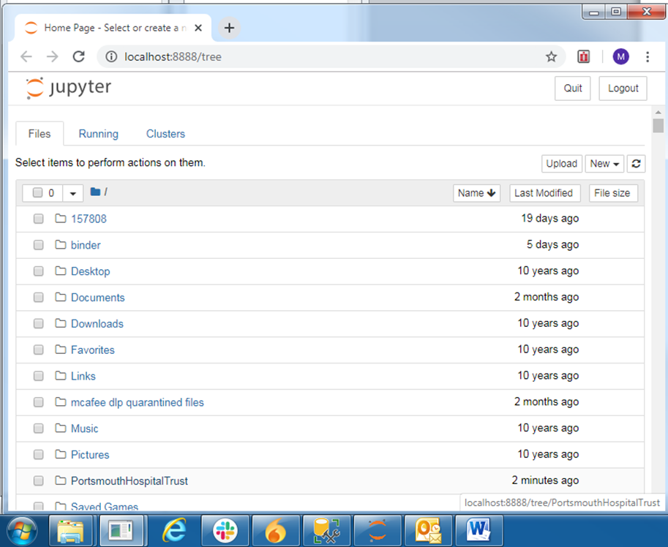Screen dimensions: 668x547
Task: Click the root folder breadcrumb icon
Action: [x=95, y=192]
